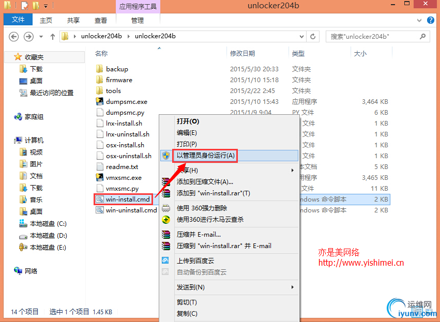
Task: Switch to the 主页 ribbon tab
Action: (45, 20)
